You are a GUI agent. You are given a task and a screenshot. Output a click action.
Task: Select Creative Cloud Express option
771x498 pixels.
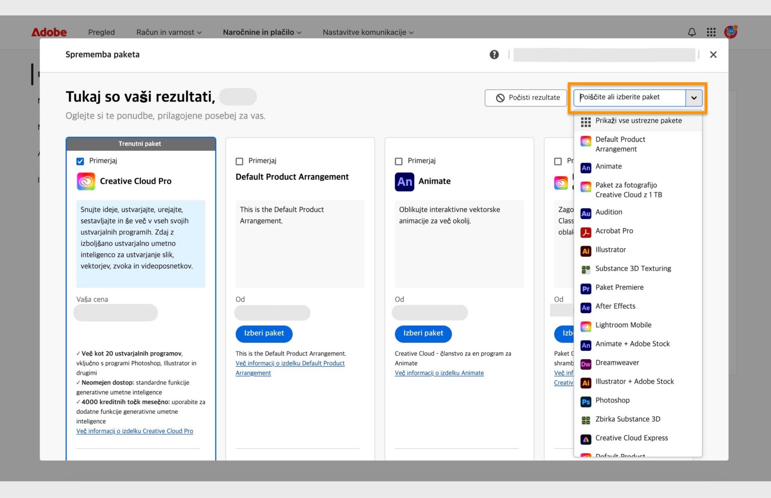click(631, 438)
